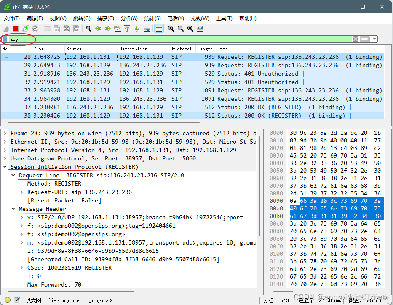Jump to the last packet
This screenshot has height=305, width=393.
pyautogui.click(x=137, y=29)
